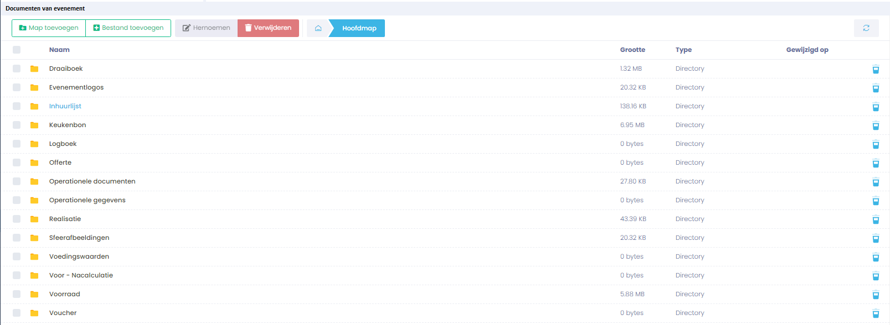890x325 pixels.
Task: Select the Hoofdmap breadcrumb
Action: (x=358, y=28)
